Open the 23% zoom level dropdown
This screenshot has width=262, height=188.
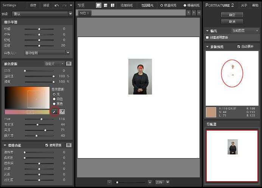tap(168, 182)
